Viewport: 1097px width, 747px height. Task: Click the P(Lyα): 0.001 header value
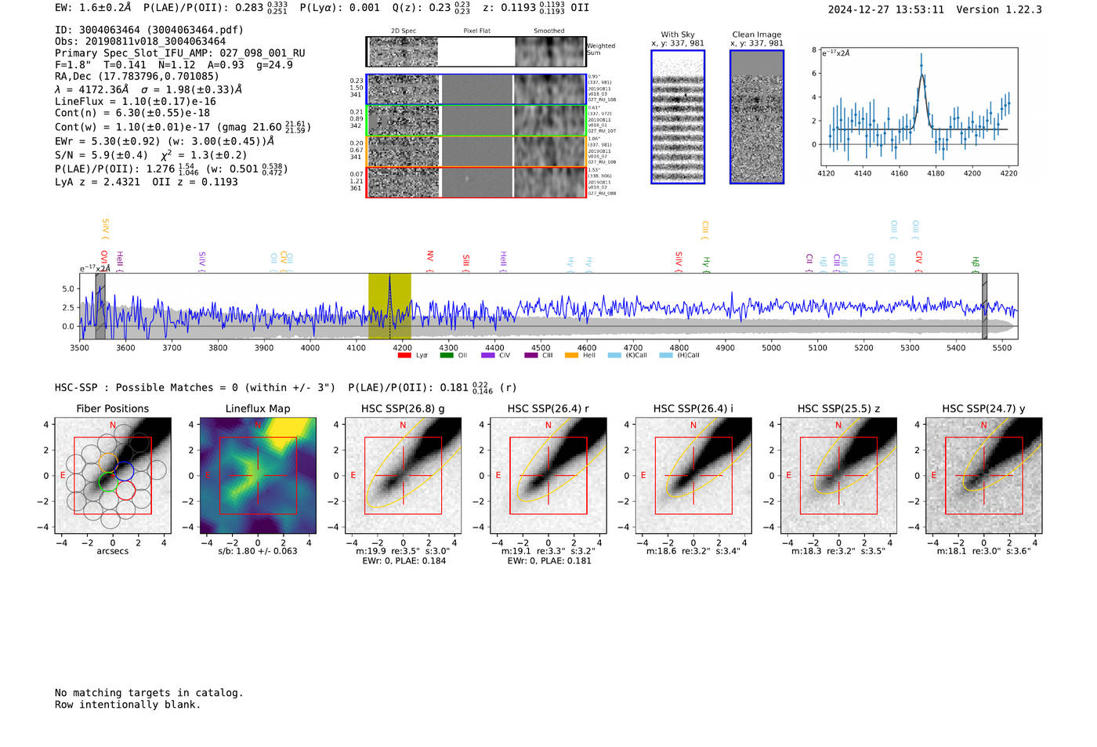coord(339,8)
